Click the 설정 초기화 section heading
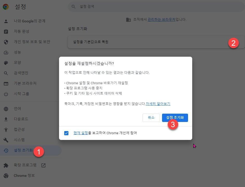Screen dimensions: 245x187 (x=78, y=29)
